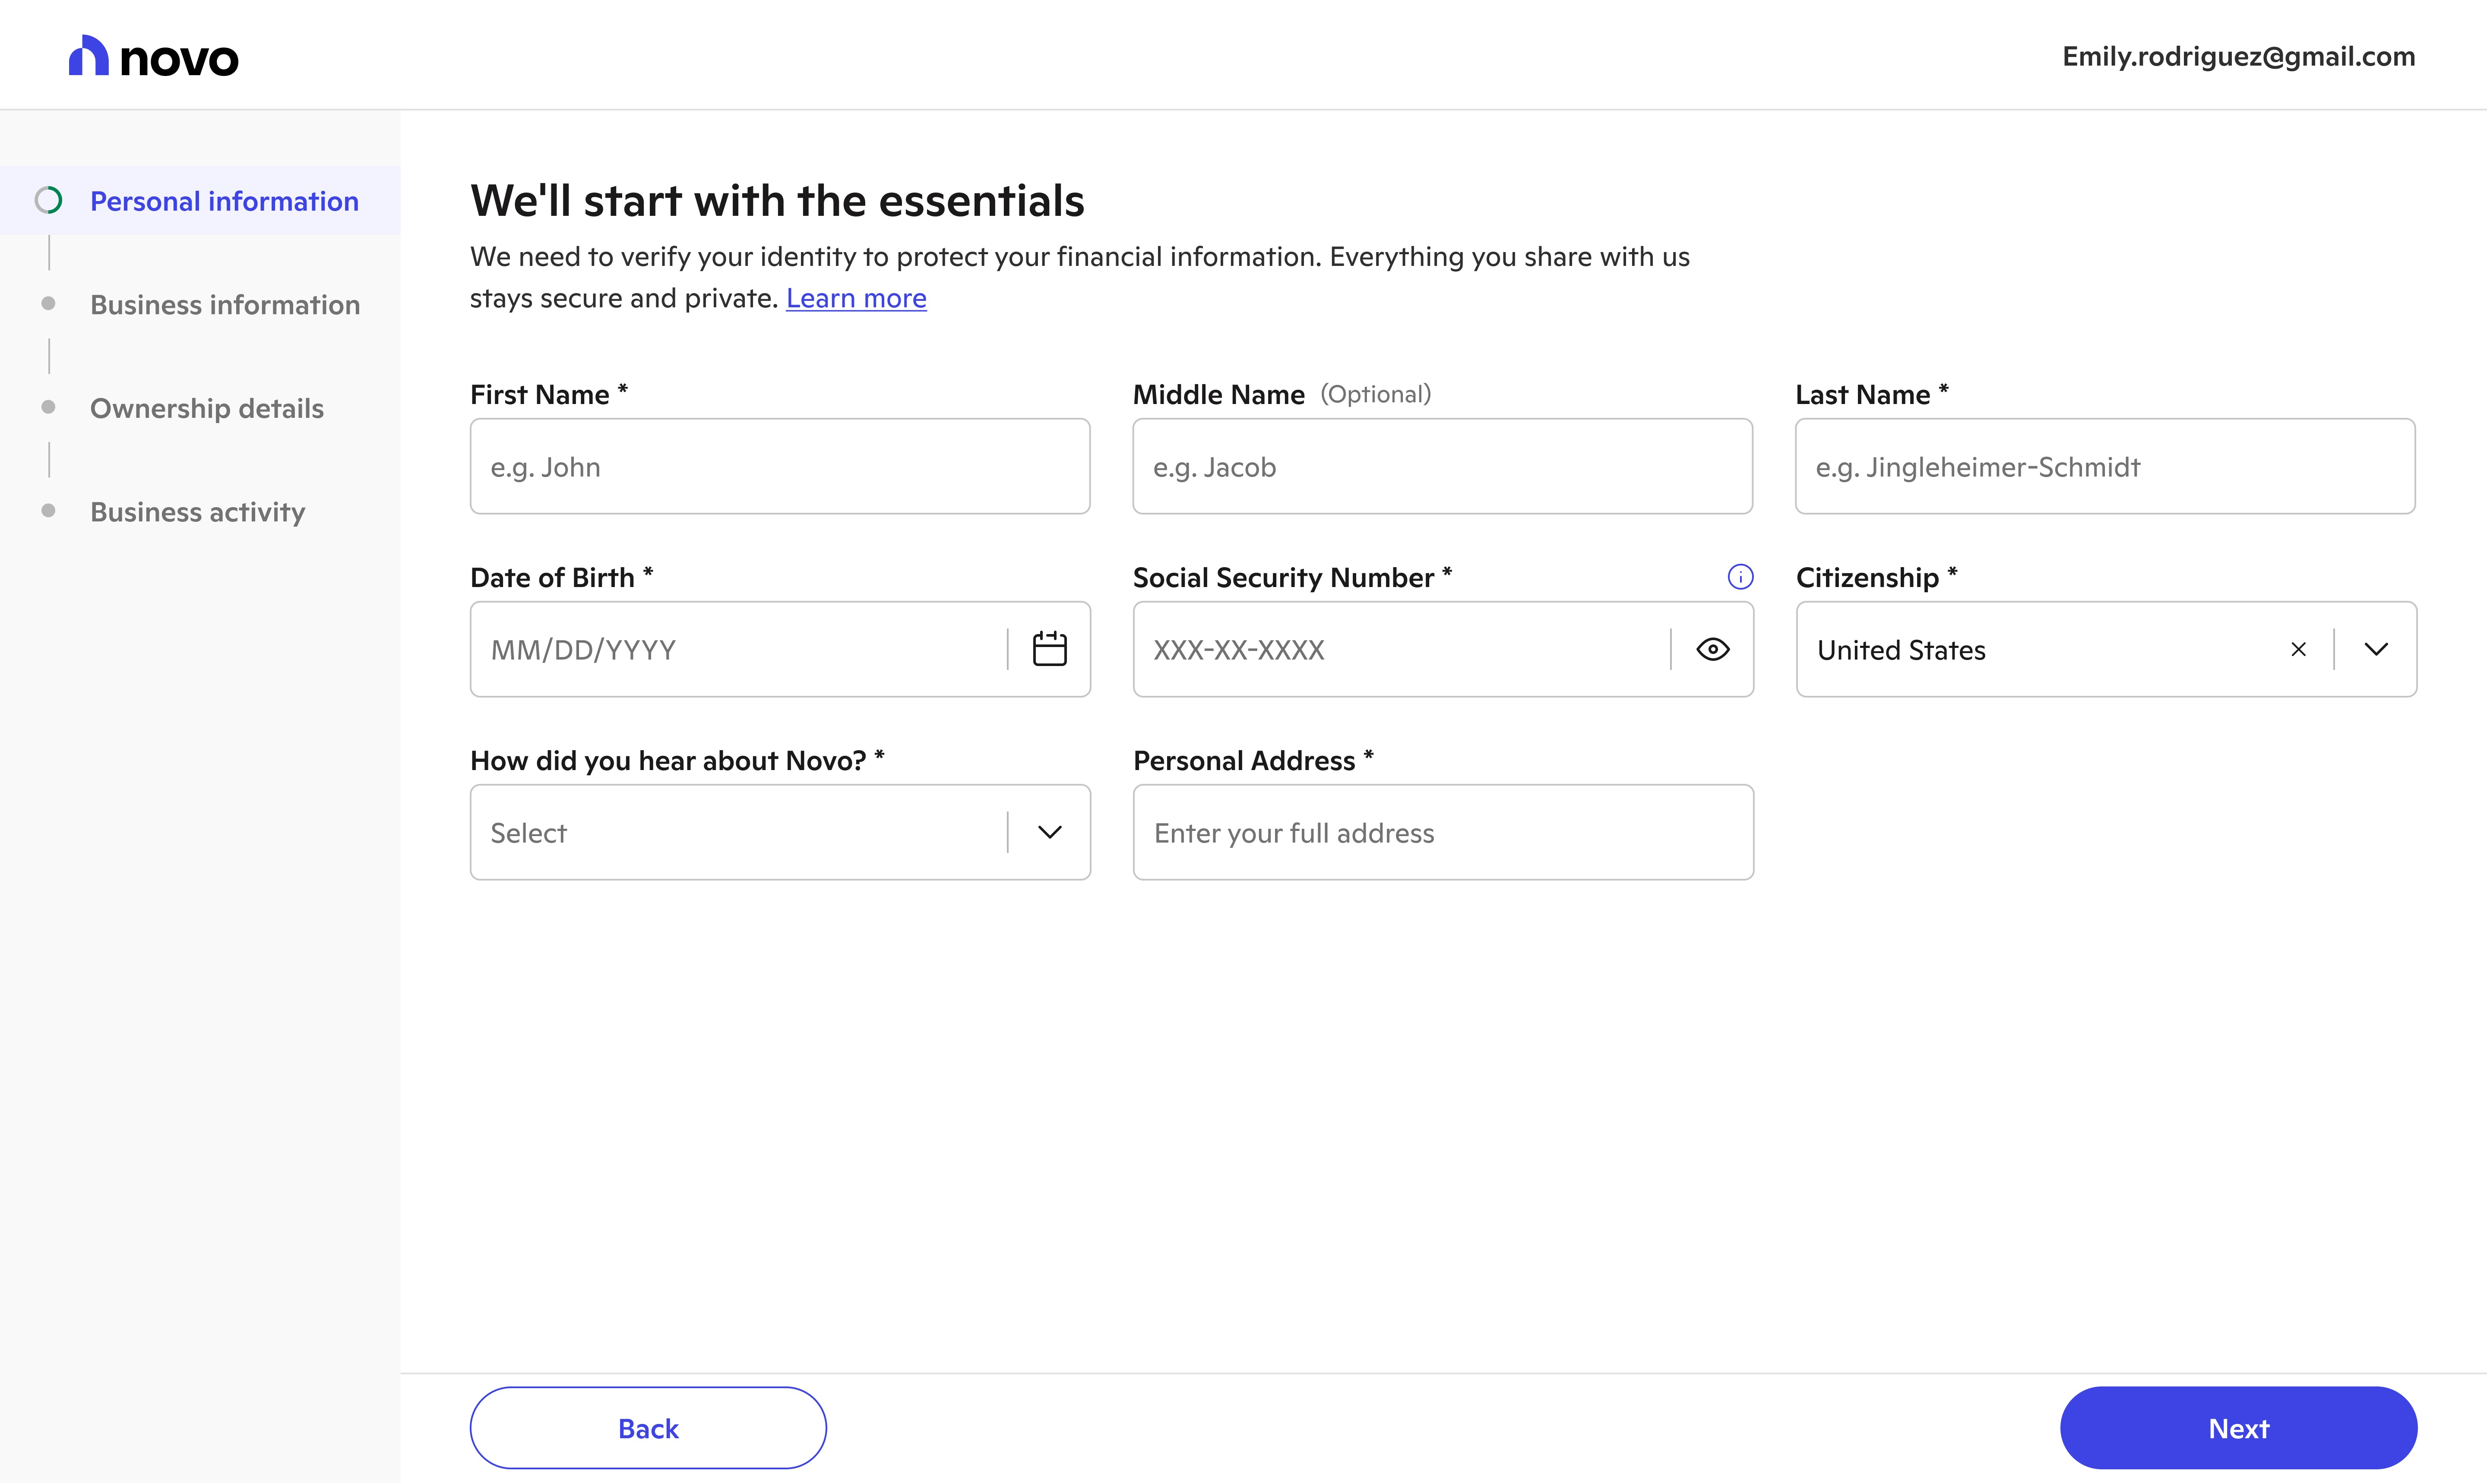Open the Learn more link

pyautogui.click(x=856, y=298)
